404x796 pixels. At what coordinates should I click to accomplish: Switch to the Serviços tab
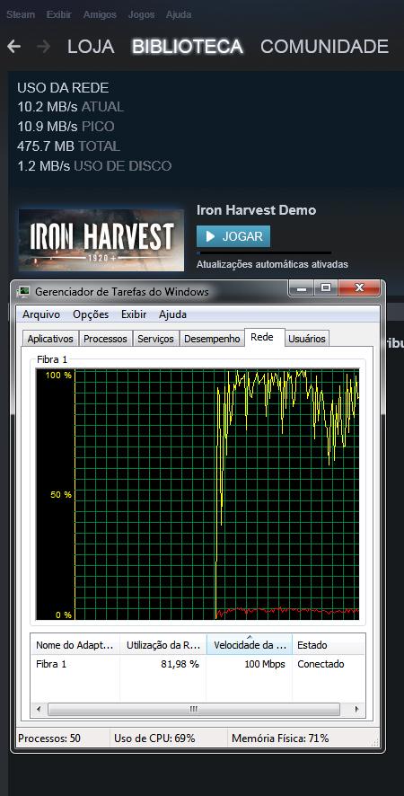(156, 339)
